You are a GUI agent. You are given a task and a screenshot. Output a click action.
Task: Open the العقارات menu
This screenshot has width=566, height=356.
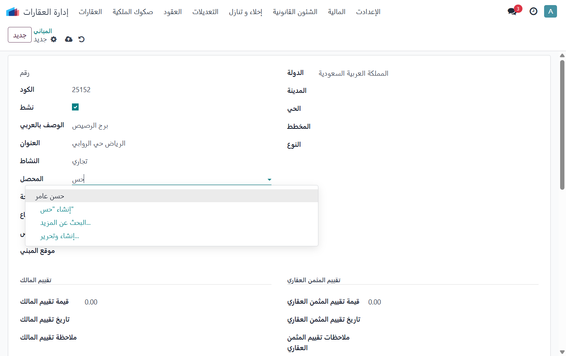[90, 12]
